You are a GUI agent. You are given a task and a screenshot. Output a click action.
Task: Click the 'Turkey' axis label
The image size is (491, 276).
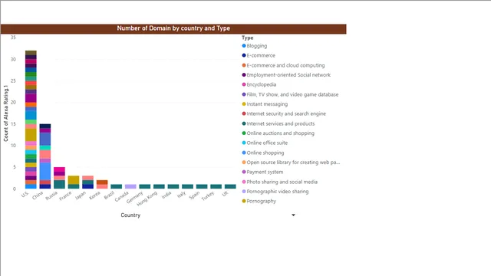pos(208,196)
